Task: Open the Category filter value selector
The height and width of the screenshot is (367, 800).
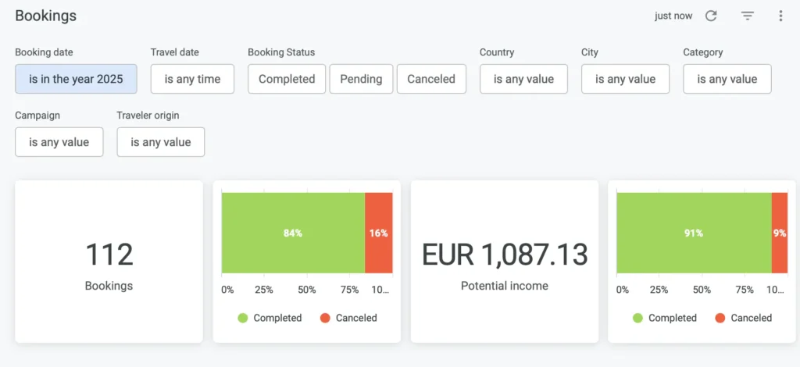Action: pos(727,79)
